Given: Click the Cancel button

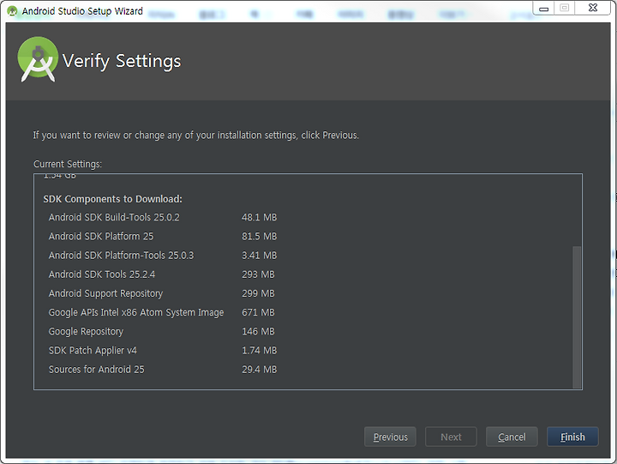Looking at the screenshot, I should pos(512,437).
